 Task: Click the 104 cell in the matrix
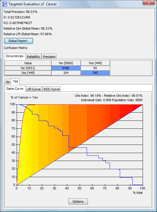pos(66,73)
